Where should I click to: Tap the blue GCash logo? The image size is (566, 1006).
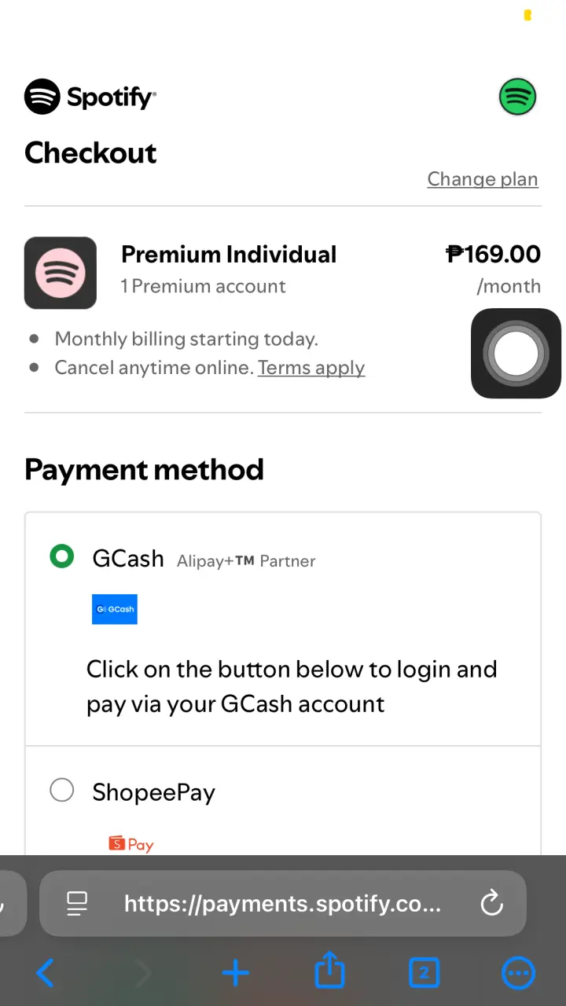(x=115, y=609)
